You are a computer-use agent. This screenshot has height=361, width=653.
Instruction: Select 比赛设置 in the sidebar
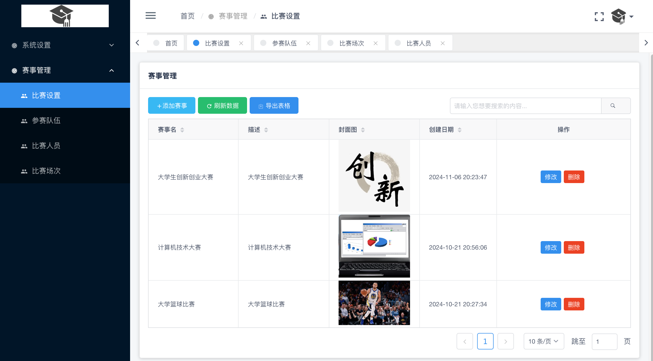[65, 95]
